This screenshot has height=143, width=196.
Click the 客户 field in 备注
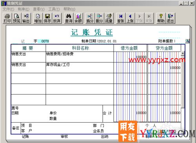27,131
